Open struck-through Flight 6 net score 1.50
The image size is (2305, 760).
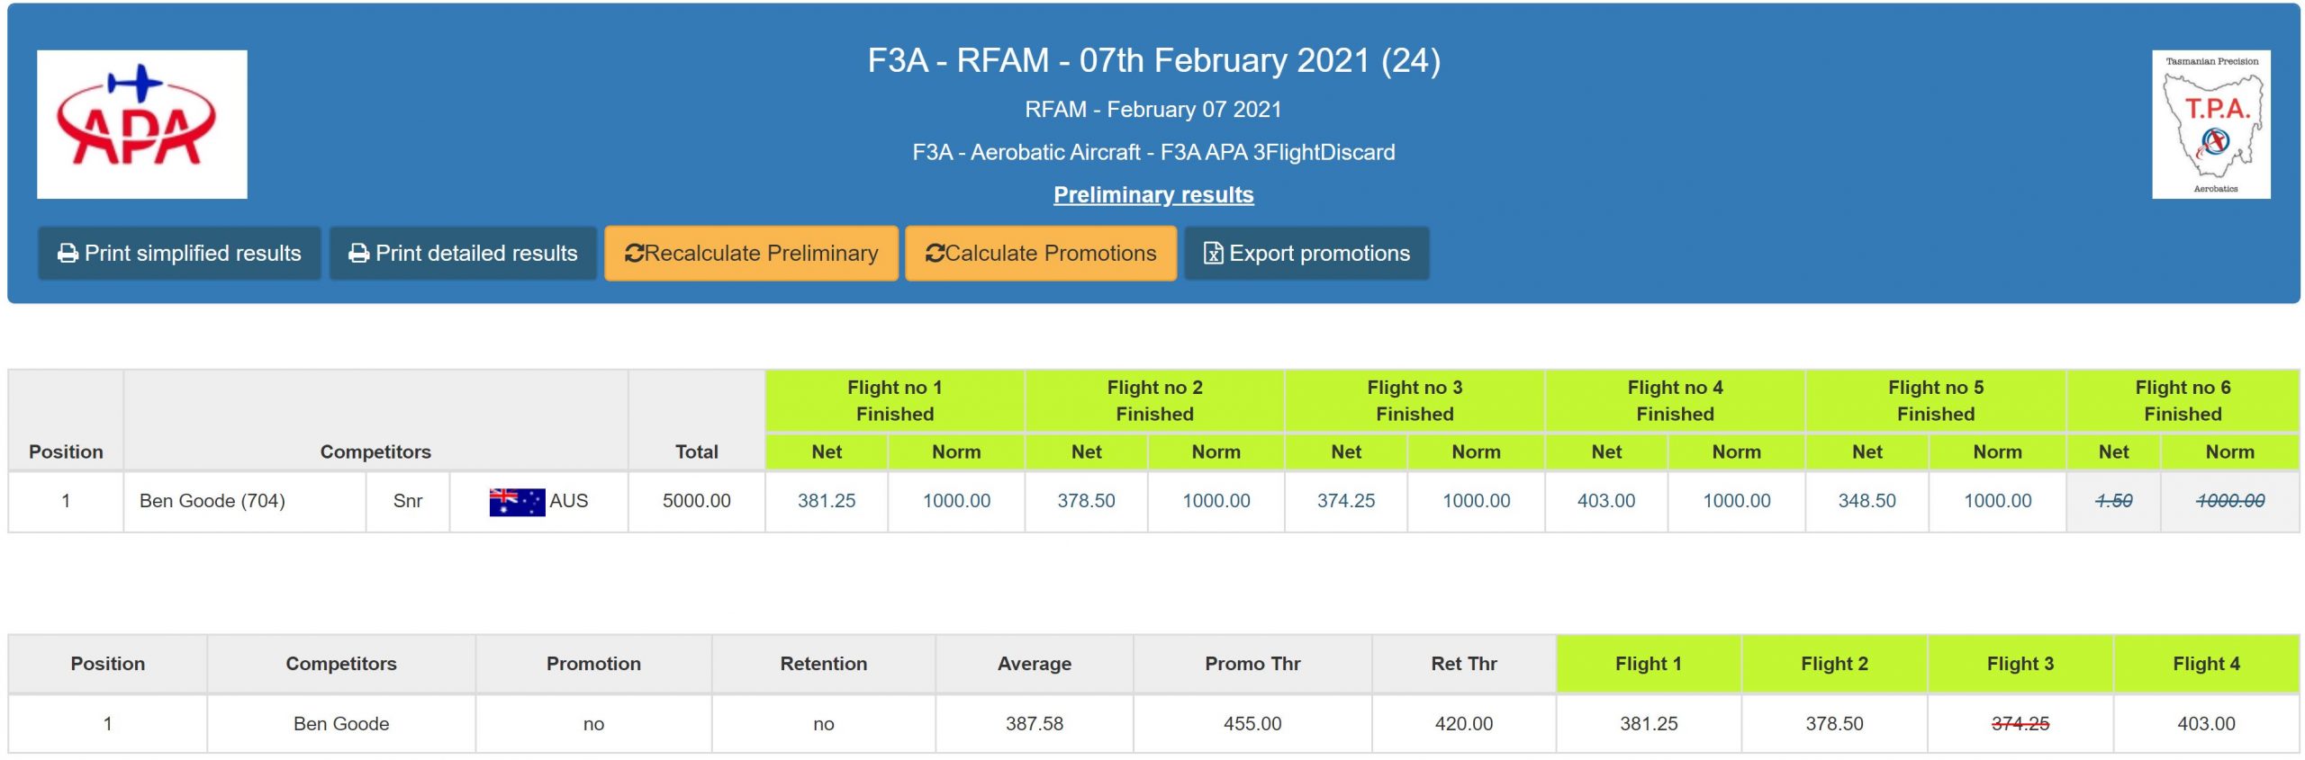click(x=2112, y=501)
